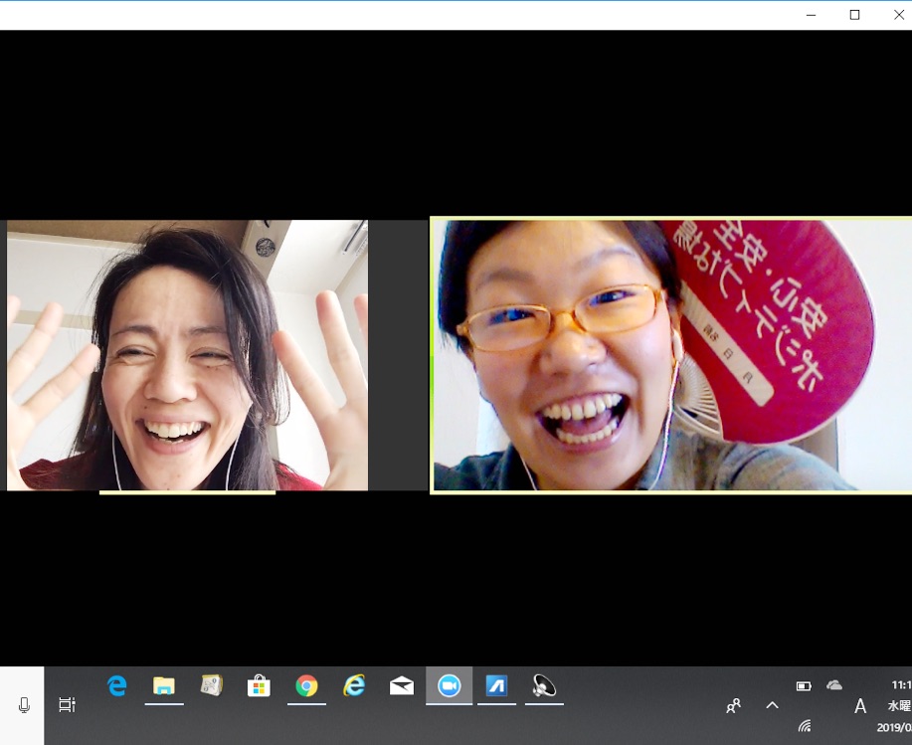Open the People icon in system tray
This screenshot has height=745, width=912.
pyautogui.click(x=733, y=705)
